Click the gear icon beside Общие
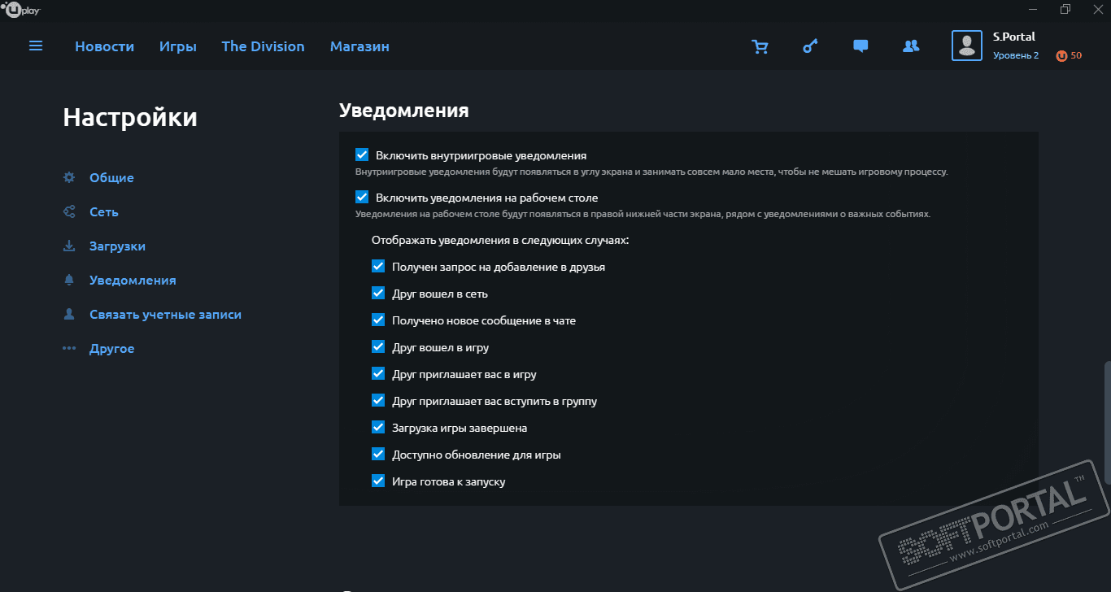The image size is (1111, 592). (x=69, y=177)
